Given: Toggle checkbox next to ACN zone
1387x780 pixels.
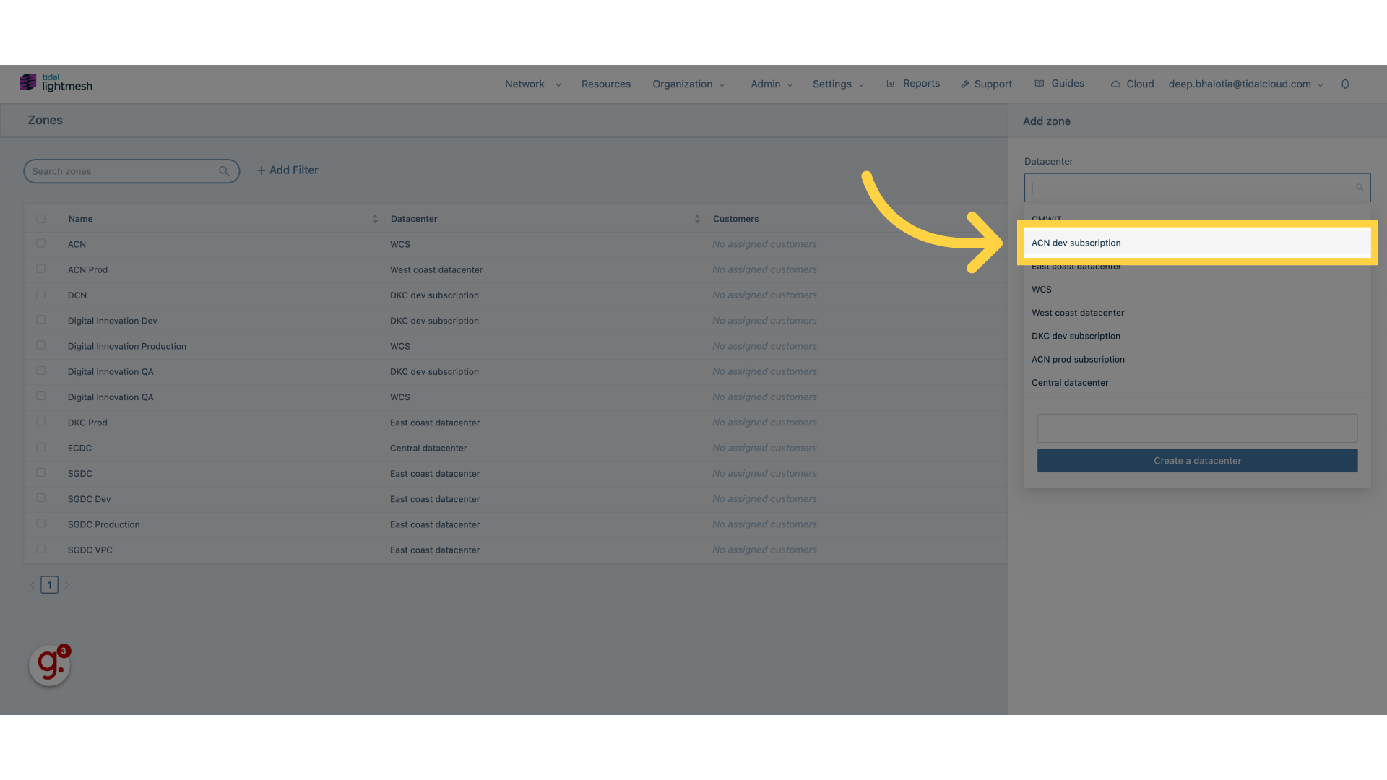Looking at the screenshot, I should (40, 243).
